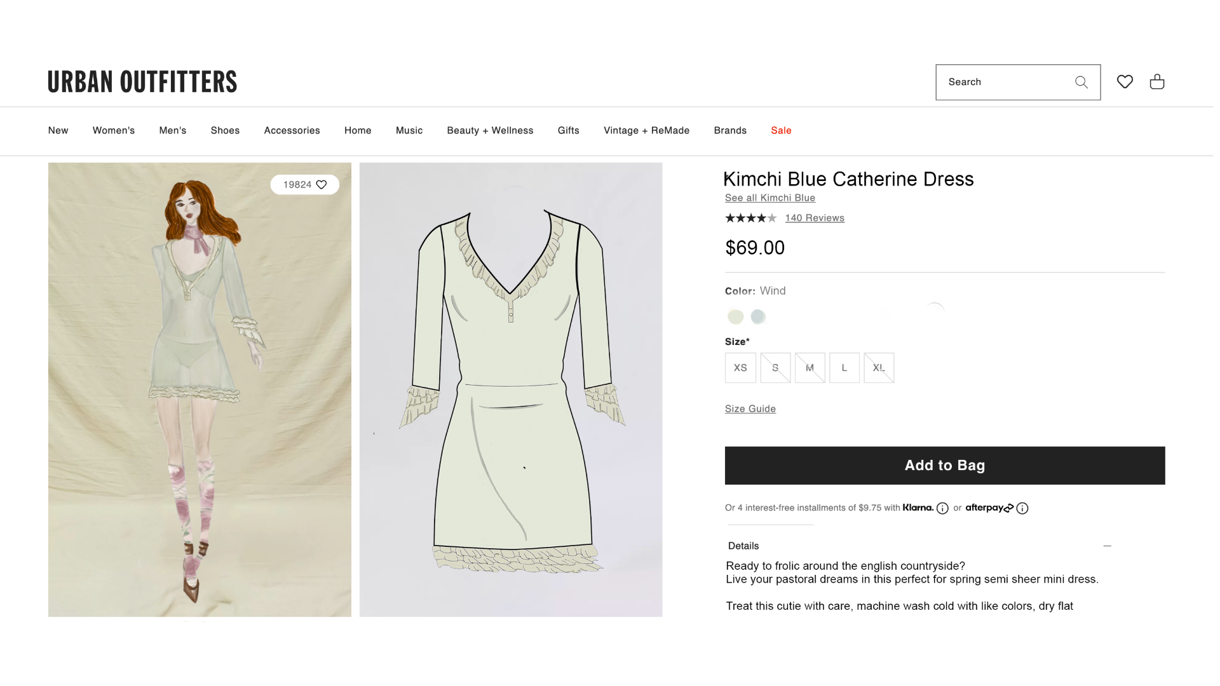This screenshot has width=1220, height=686.
Task: Choose the light blue color swatch
Action: (758, 316)
